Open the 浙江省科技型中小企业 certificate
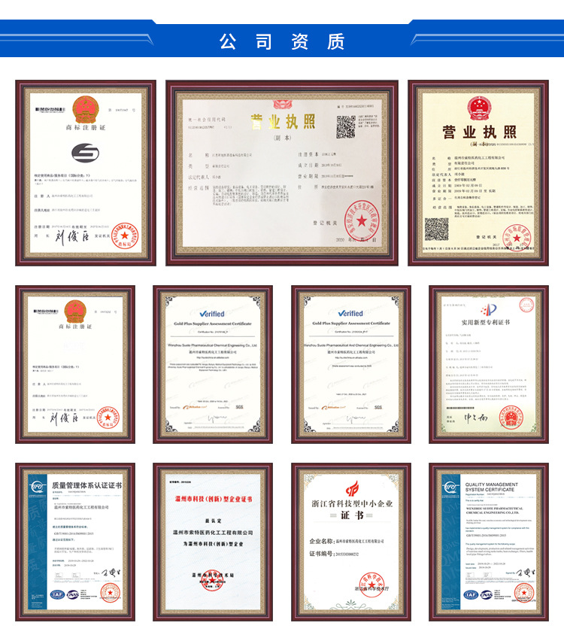Viewport: 564px width, 635px height. click(x=351, y=542)
